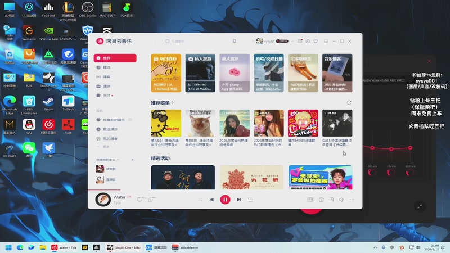This screenshot has width=450, height=253.
Task: Click the comments icon beside the heart
Action: (151, 200)
